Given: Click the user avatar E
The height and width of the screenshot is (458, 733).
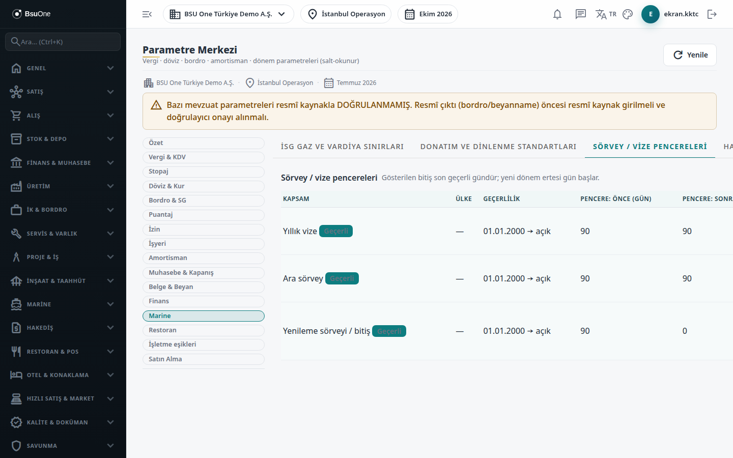Looking at the screenshot, I should point(651,14).
